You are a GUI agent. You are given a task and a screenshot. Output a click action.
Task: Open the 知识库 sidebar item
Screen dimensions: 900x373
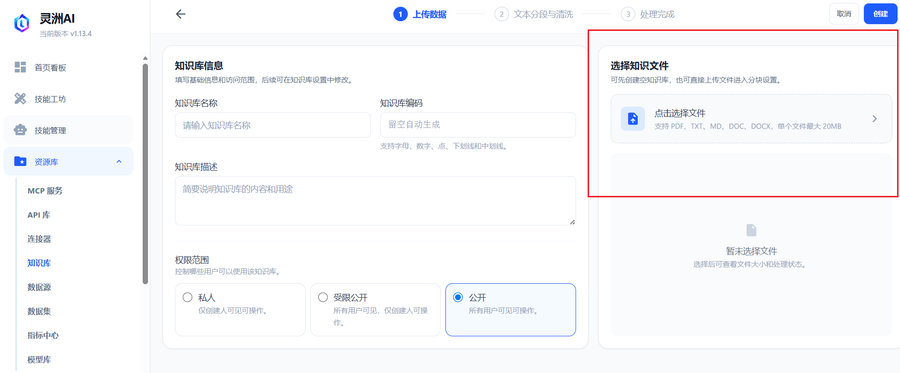39,263
